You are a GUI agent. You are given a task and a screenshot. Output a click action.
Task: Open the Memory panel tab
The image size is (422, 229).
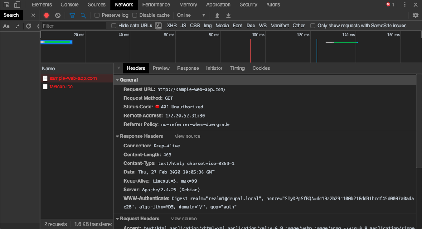pyautogui.click(x=188, y=5)
